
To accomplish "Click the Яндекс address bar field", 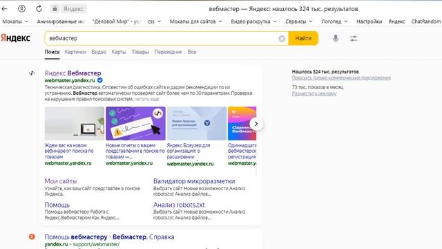I will point(74,9).
